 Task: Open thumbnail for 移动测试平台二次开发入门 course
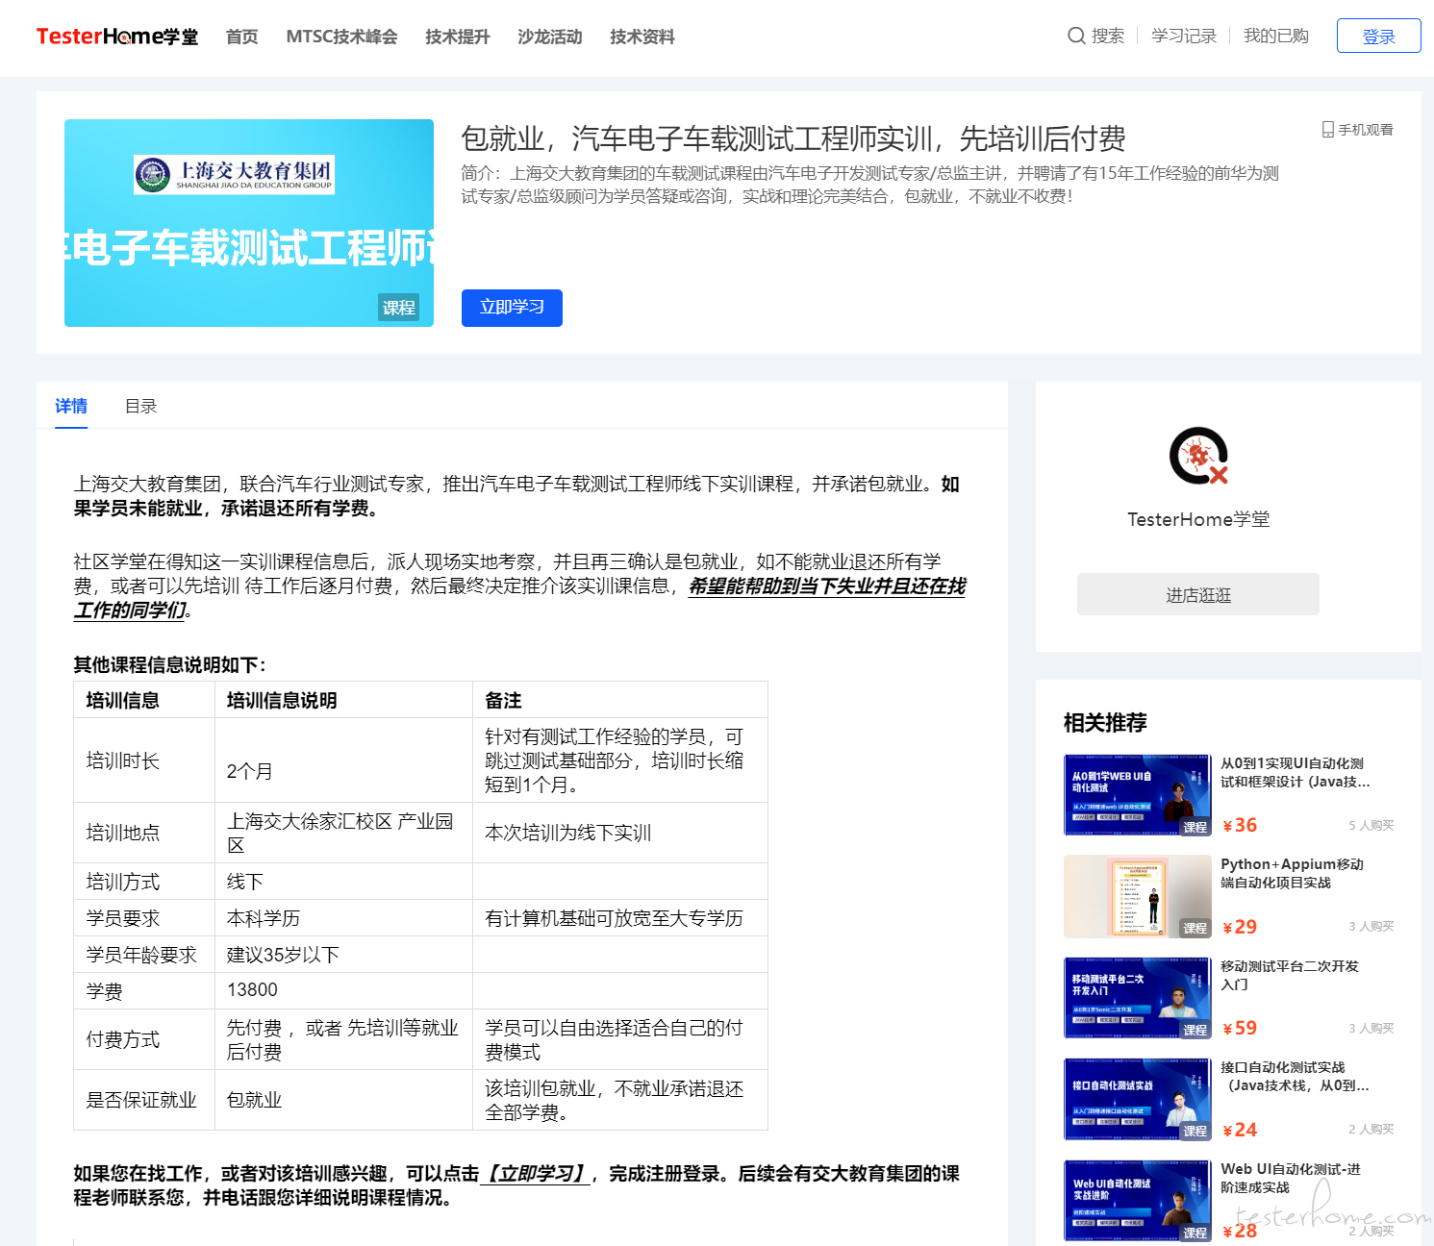tap(1137, 998)
